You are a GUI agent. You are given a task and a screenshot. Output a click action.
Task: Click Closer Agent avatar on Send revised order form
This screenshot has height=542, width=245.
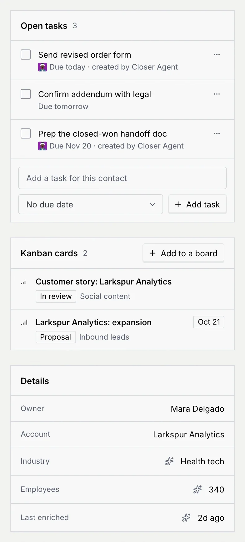42,67
